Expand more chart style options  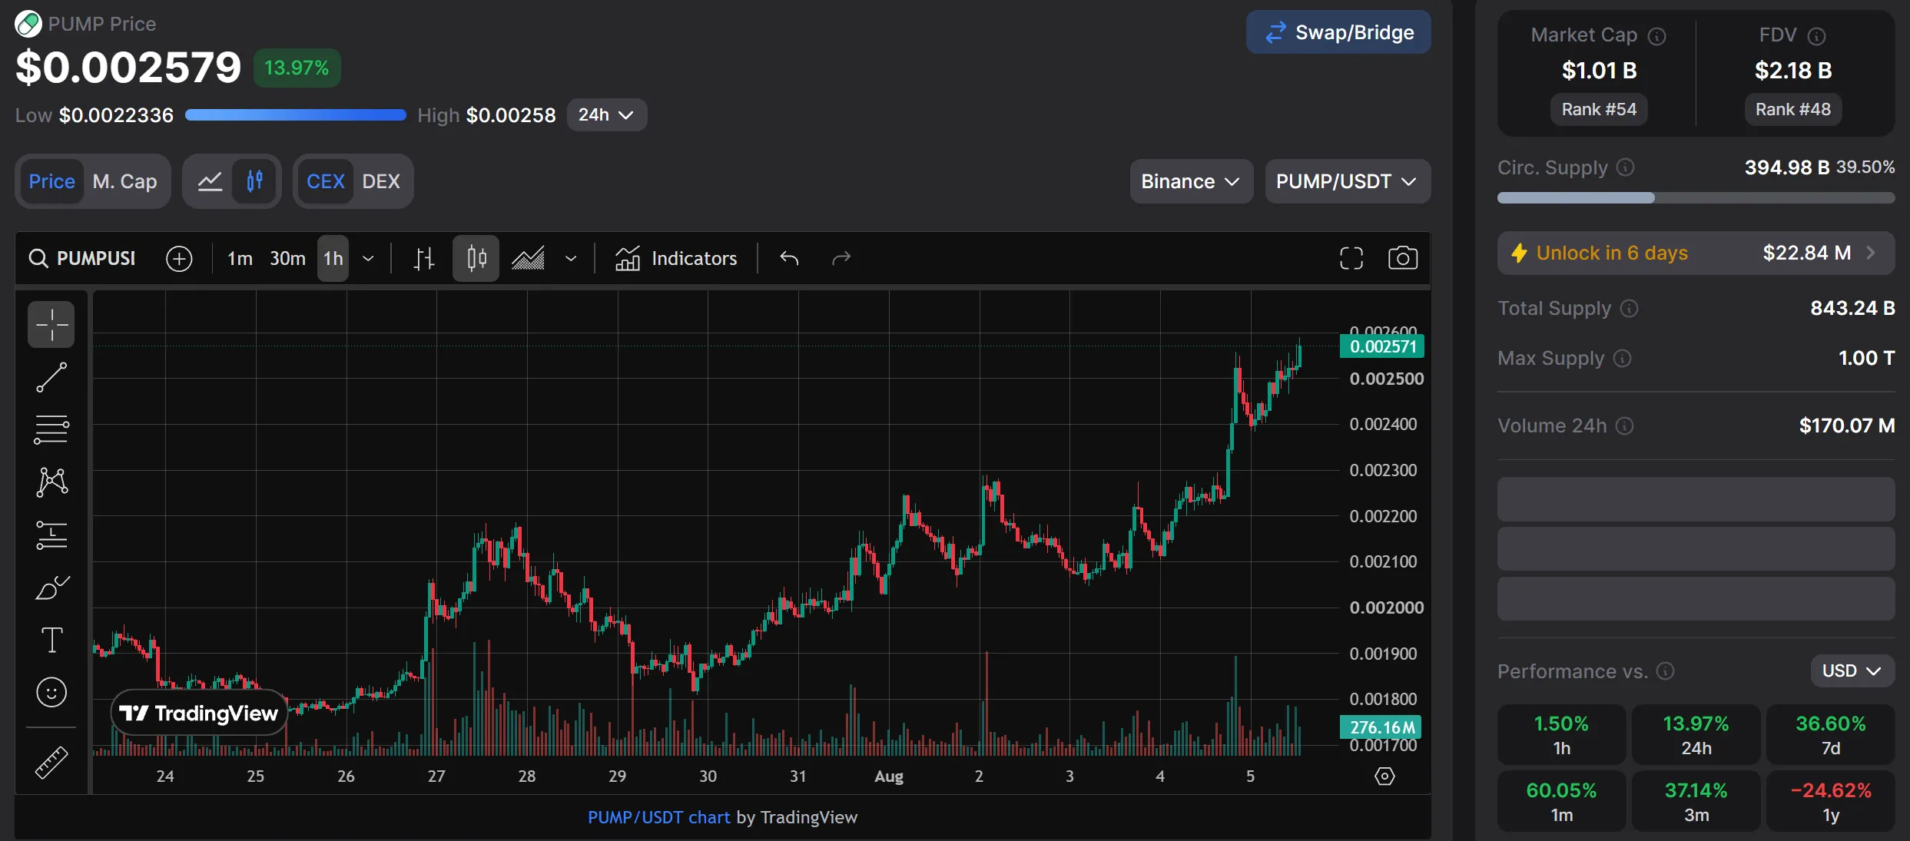(x=571, y=259)
